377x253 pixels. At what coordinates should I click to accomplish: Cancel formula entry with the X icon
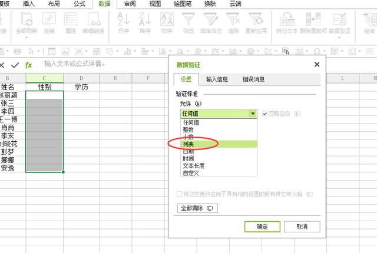(x=2, y=65)
